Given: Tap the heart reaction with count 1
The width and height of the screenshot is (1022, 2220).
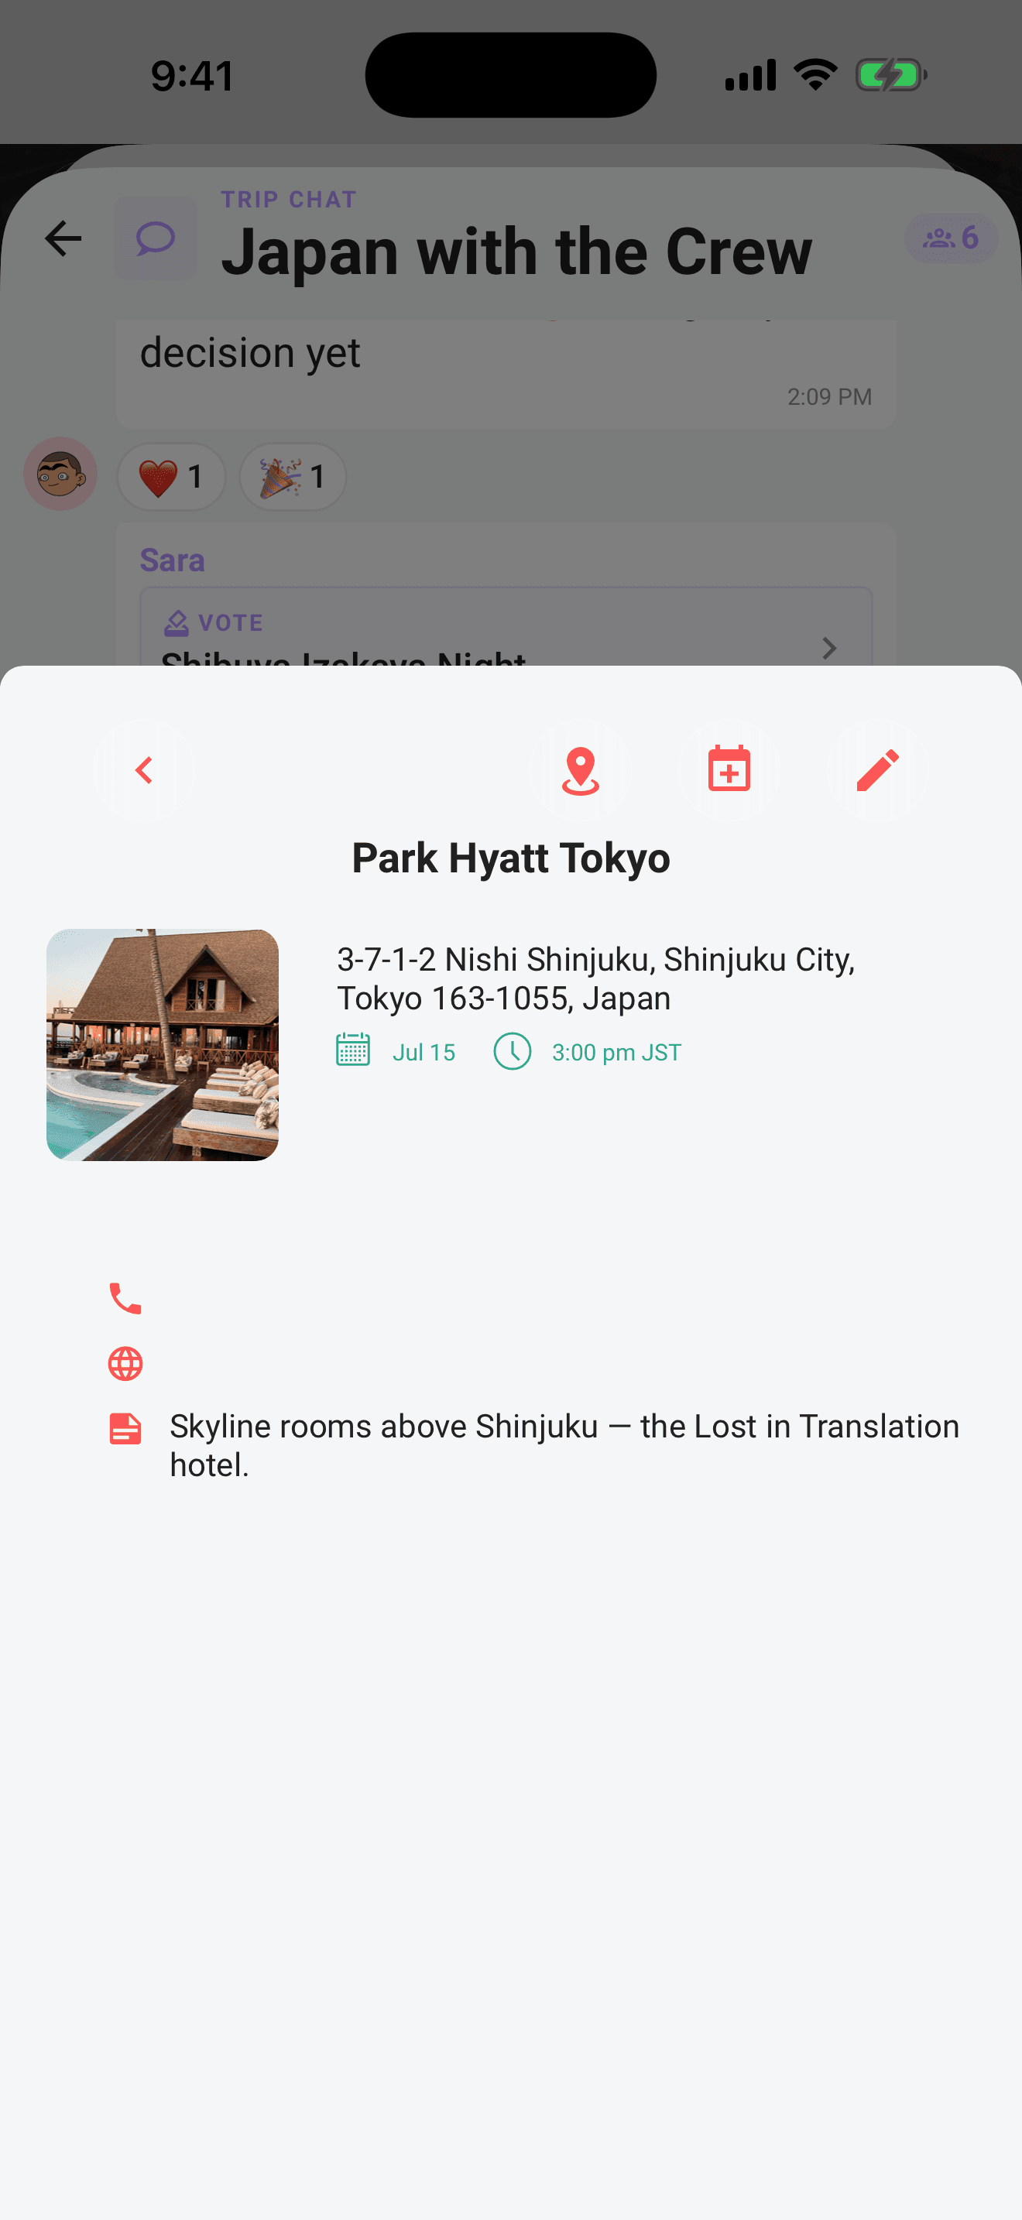Looking at the screenshot, I should (171, 477).
